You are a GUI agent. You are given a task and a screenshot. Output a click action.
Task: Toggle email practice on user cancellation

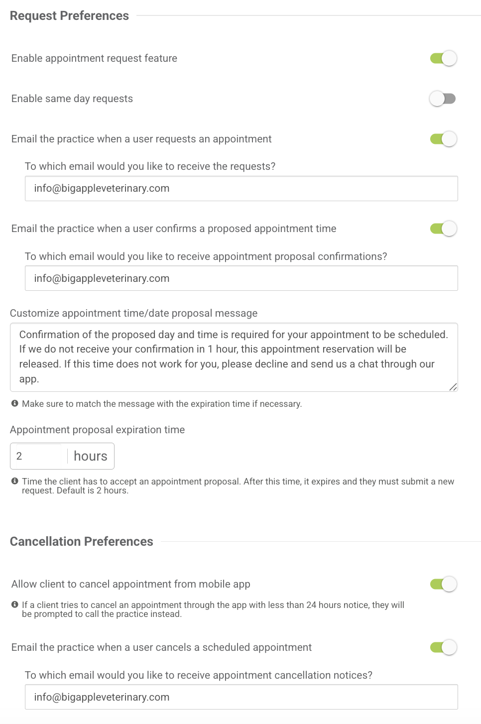pyautogui.click(x=443, y=647)
